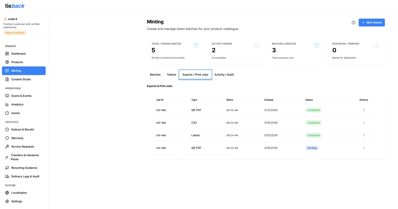The width and height of the screenshot is (398, 209).
Task: Open the actions menu for EXP-001
Action: tap(364, 110)
